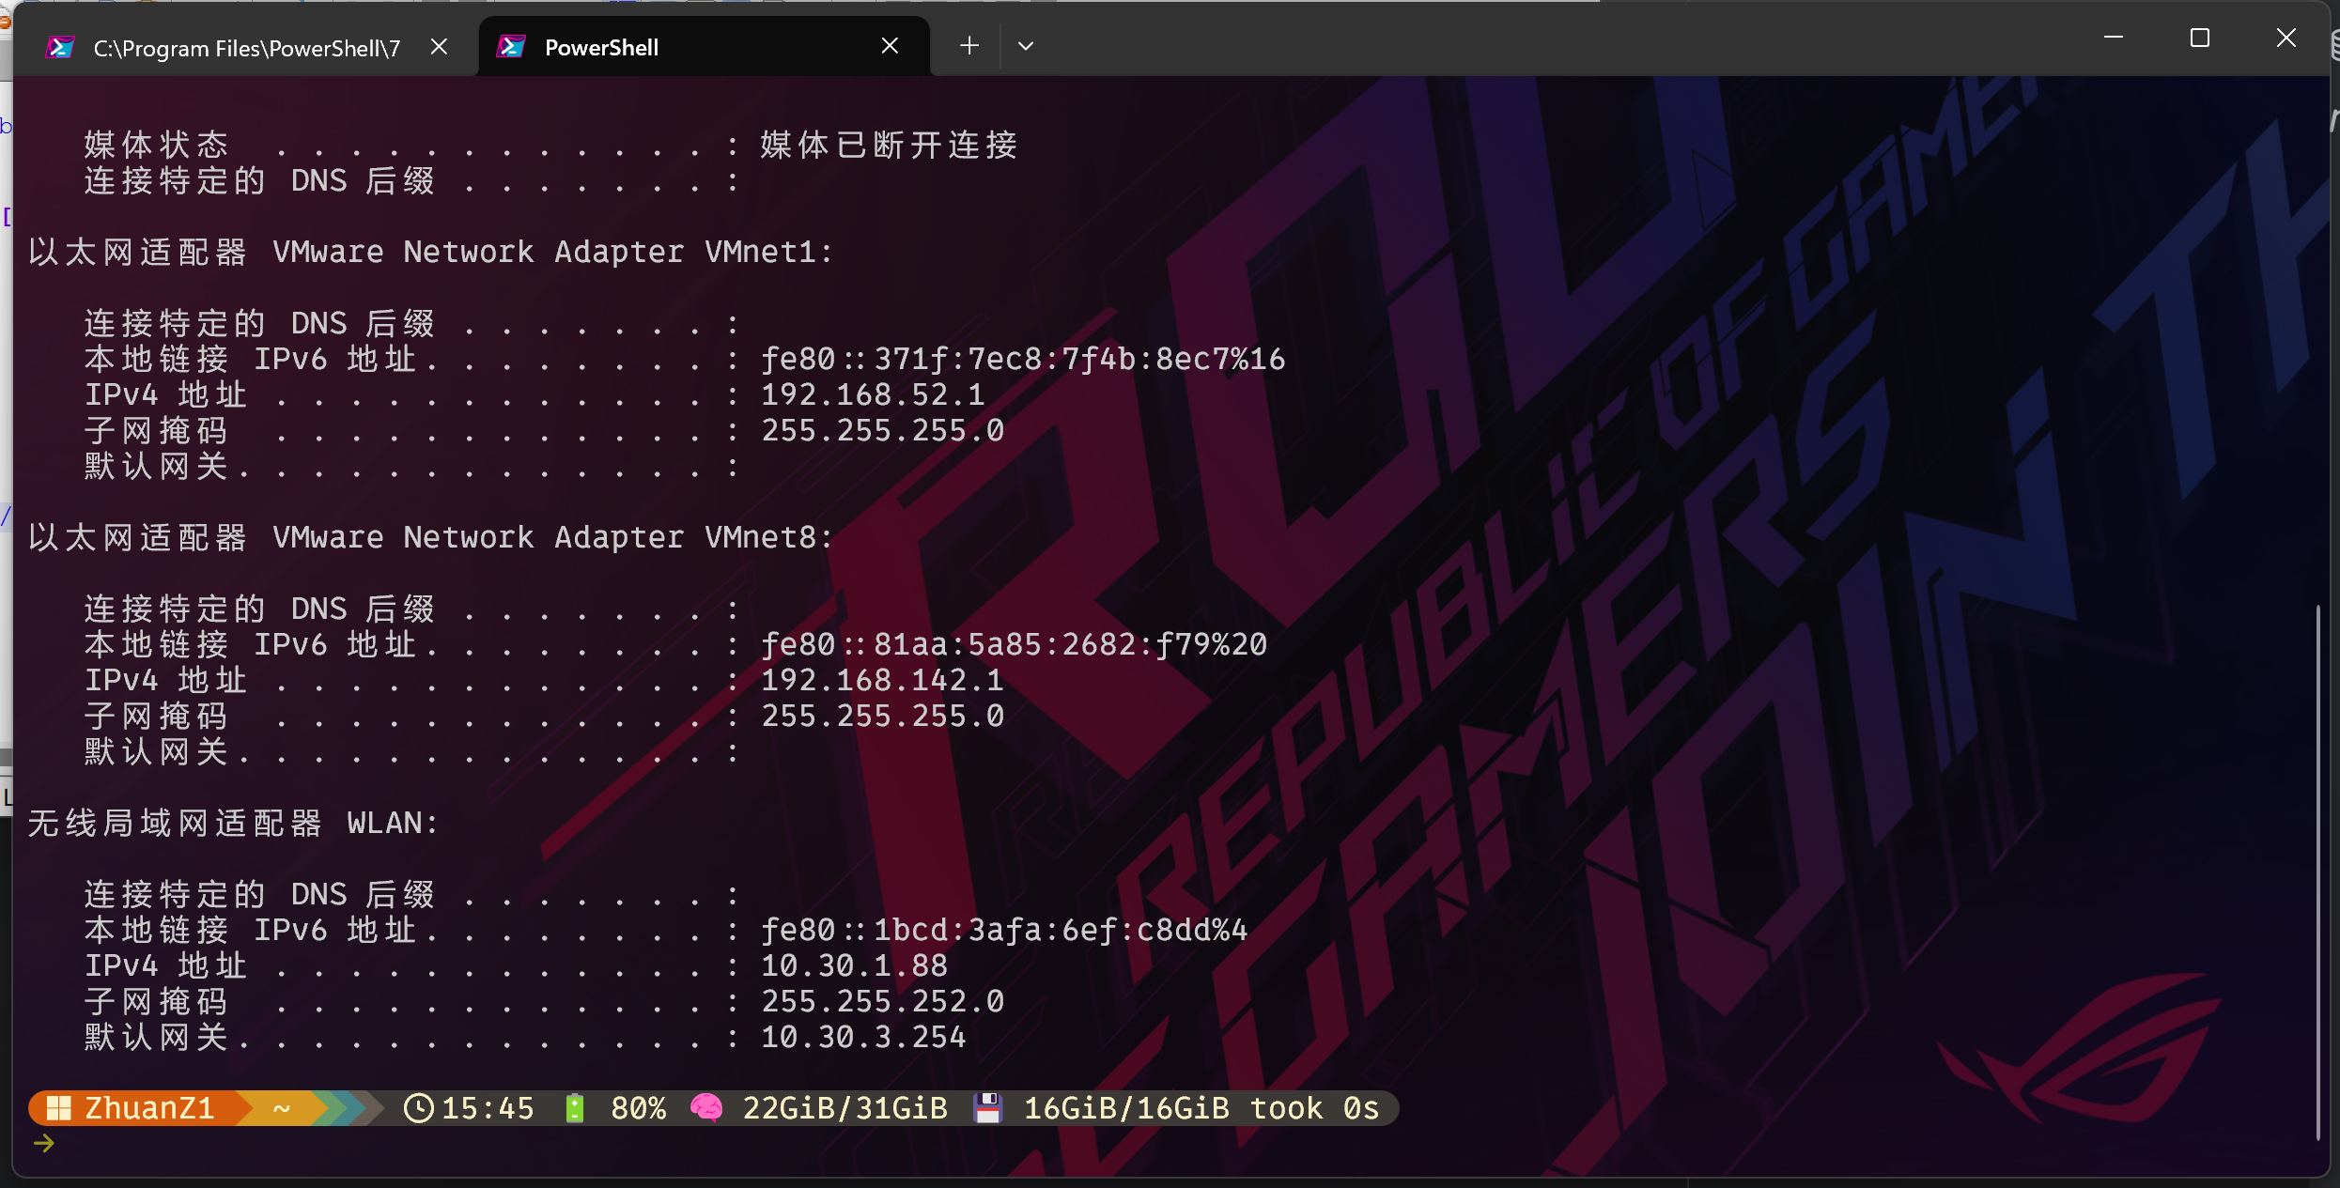Close the active PowerShell tab
This screenshot has width=2340, height=1188.
tap(890, 46)
